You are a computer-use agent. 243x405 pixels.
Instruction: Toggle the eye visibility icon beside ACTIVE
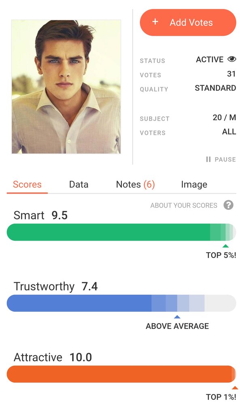pos(232,59)
